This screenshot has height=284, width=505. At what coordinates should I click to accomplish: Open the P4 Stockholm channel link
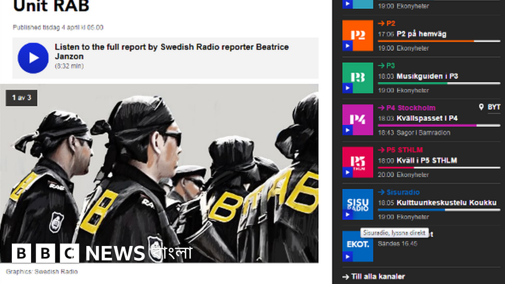pos(407,107)
